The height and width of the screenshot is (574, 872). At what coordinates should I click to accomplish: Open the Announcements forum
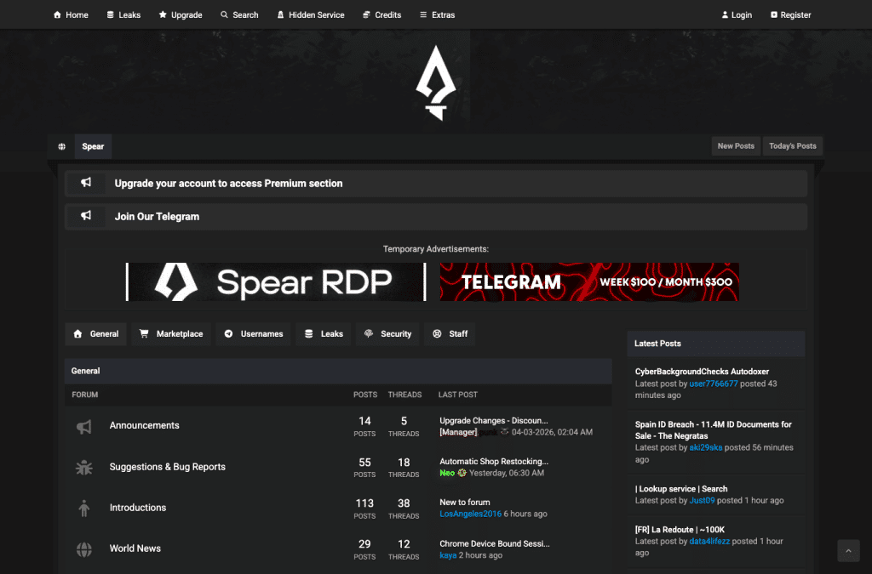tap(144, 425)
